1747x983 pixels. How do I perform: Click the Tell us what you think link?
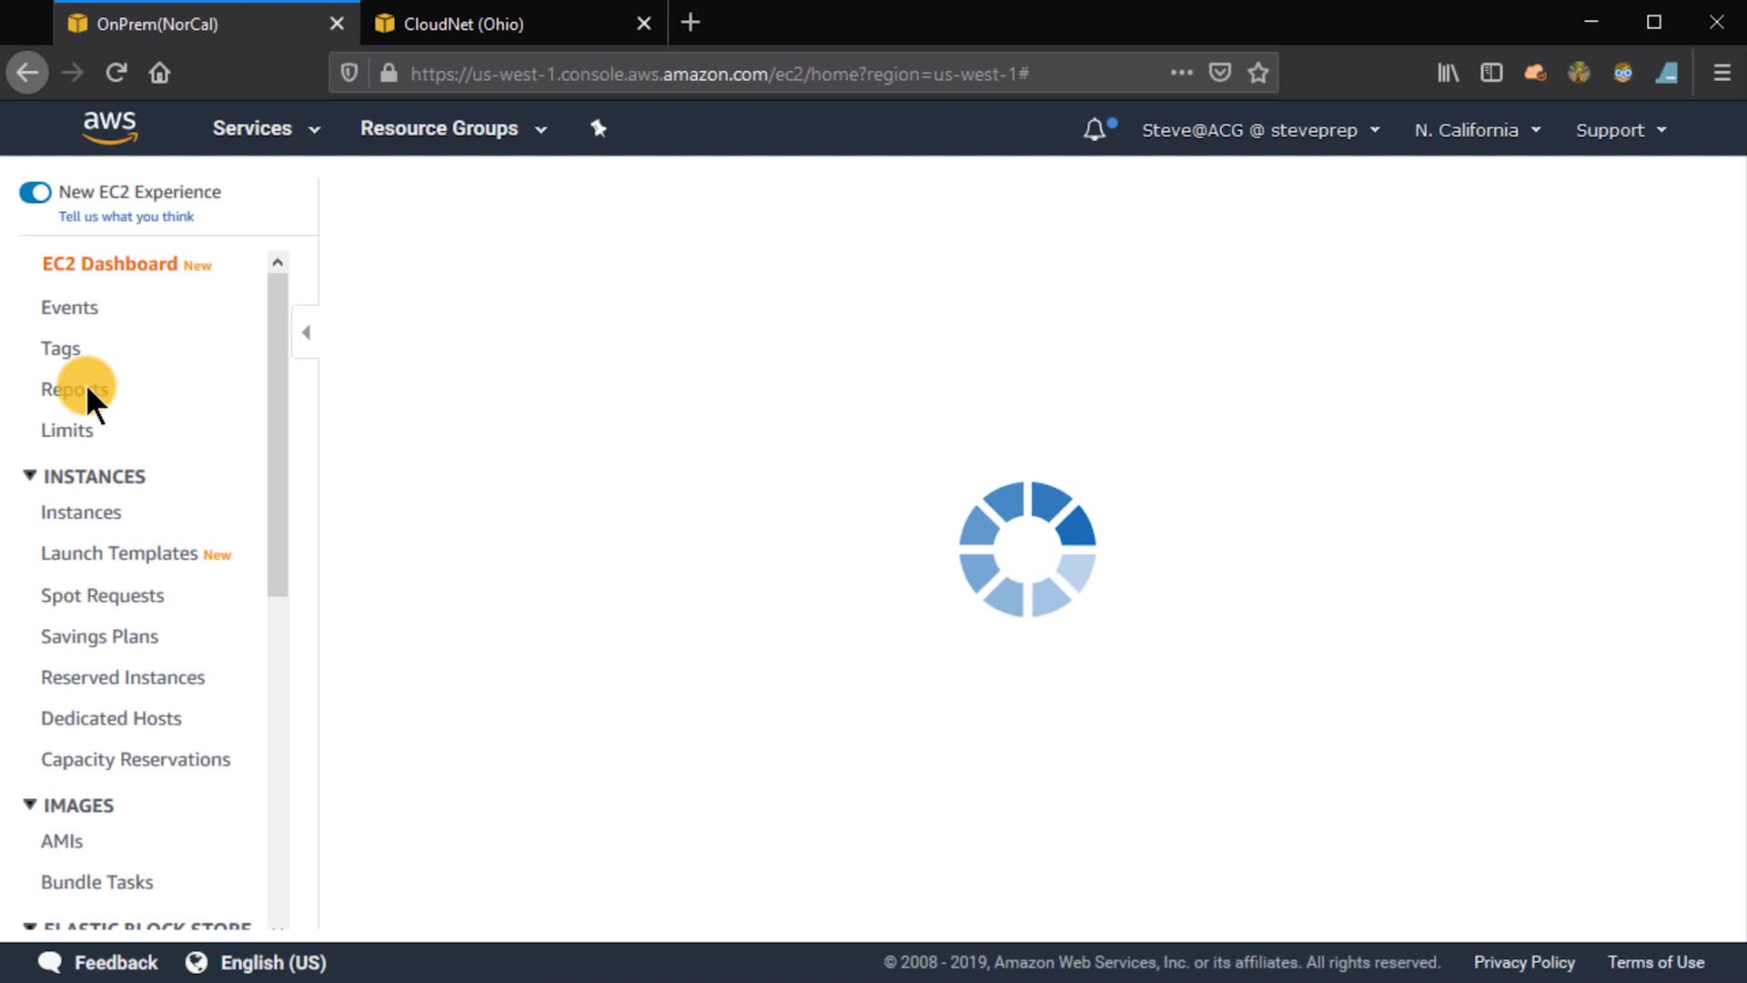[126, 217]
